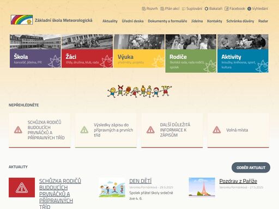Click the Plán akcí calendar icon
The height and width of the screenshot is (209, 279).
point(162,9)
